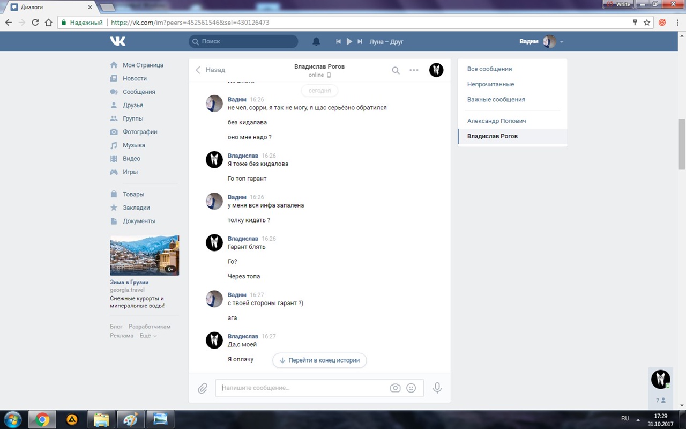Jump to end via Перейти в конец истории
This screenshot has width=686, height=429.
point(319,360)
